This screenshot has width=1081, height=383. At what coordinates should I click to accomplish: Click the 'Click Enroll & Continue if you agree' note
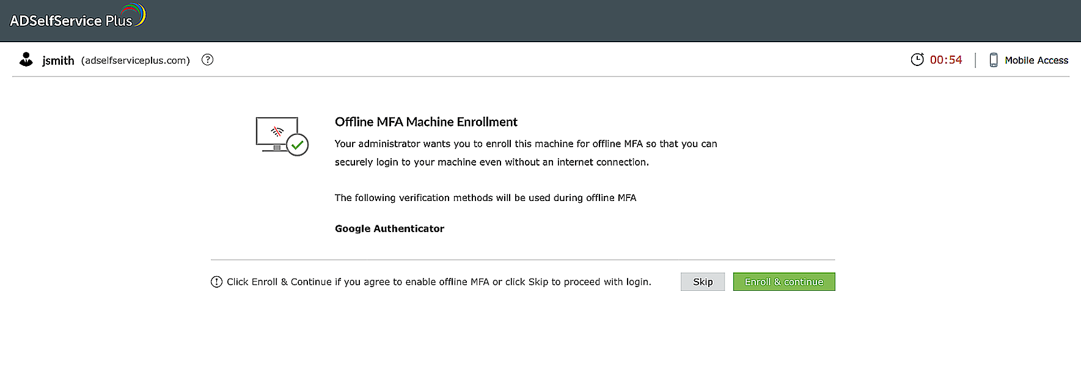(x=439, y=282)
